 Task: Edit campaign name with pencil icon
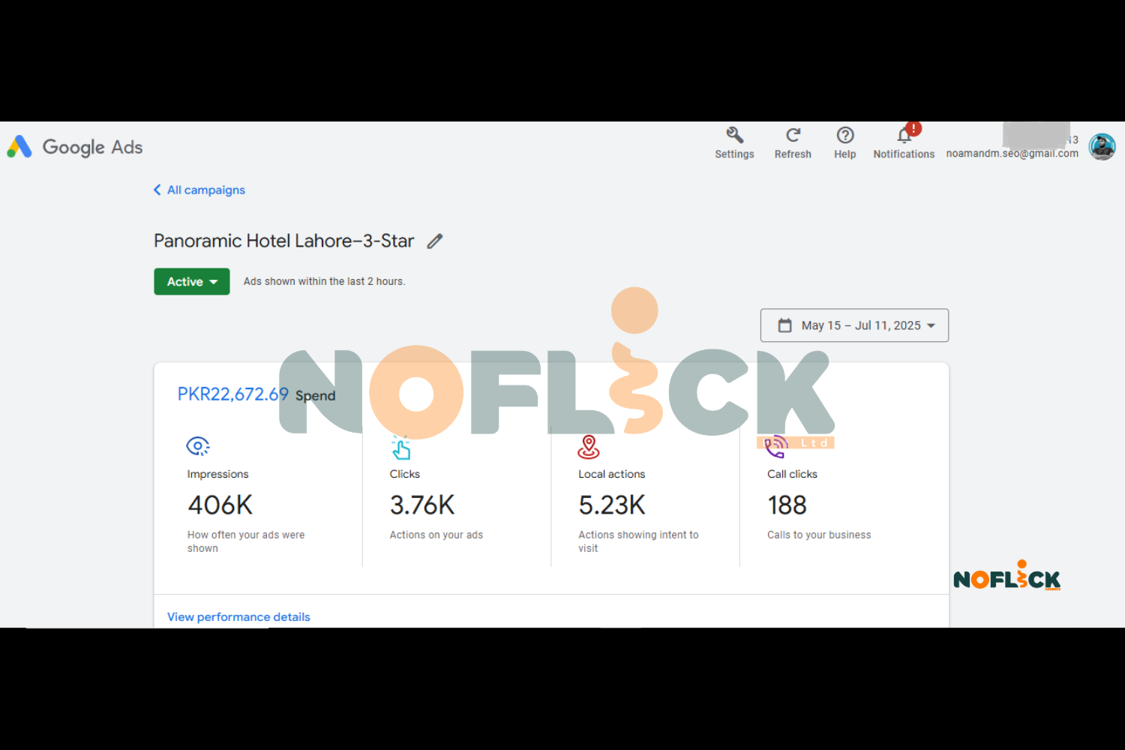tap(435, 241)
